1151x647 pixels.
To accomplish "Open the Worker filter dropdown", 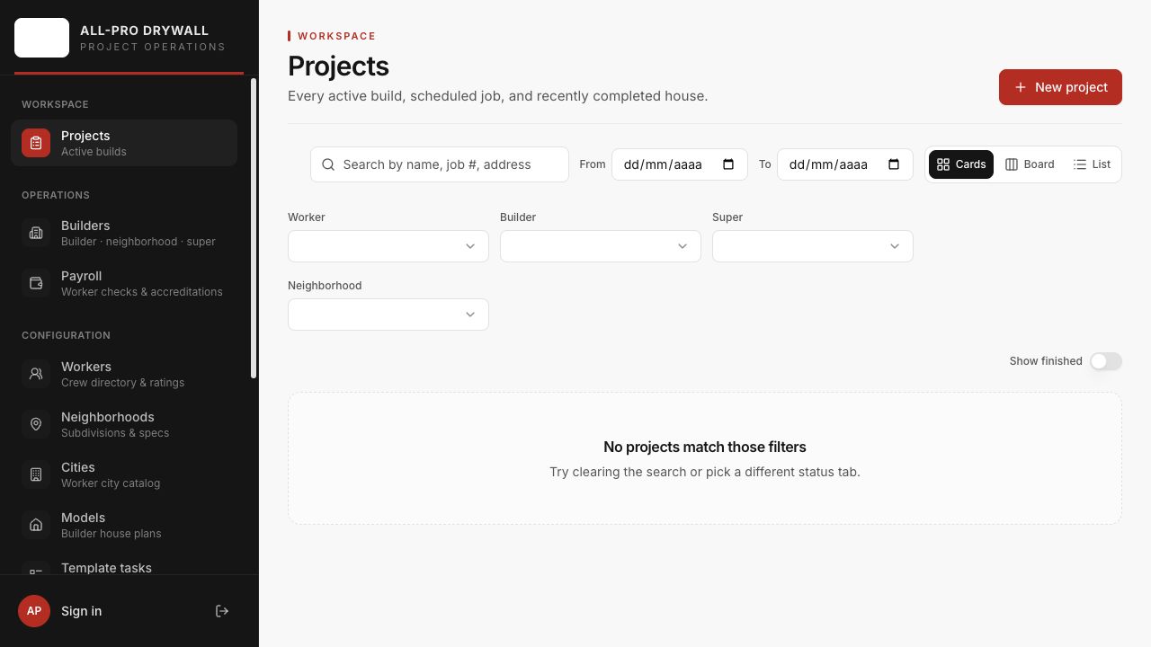I will [x=388, y=246].
